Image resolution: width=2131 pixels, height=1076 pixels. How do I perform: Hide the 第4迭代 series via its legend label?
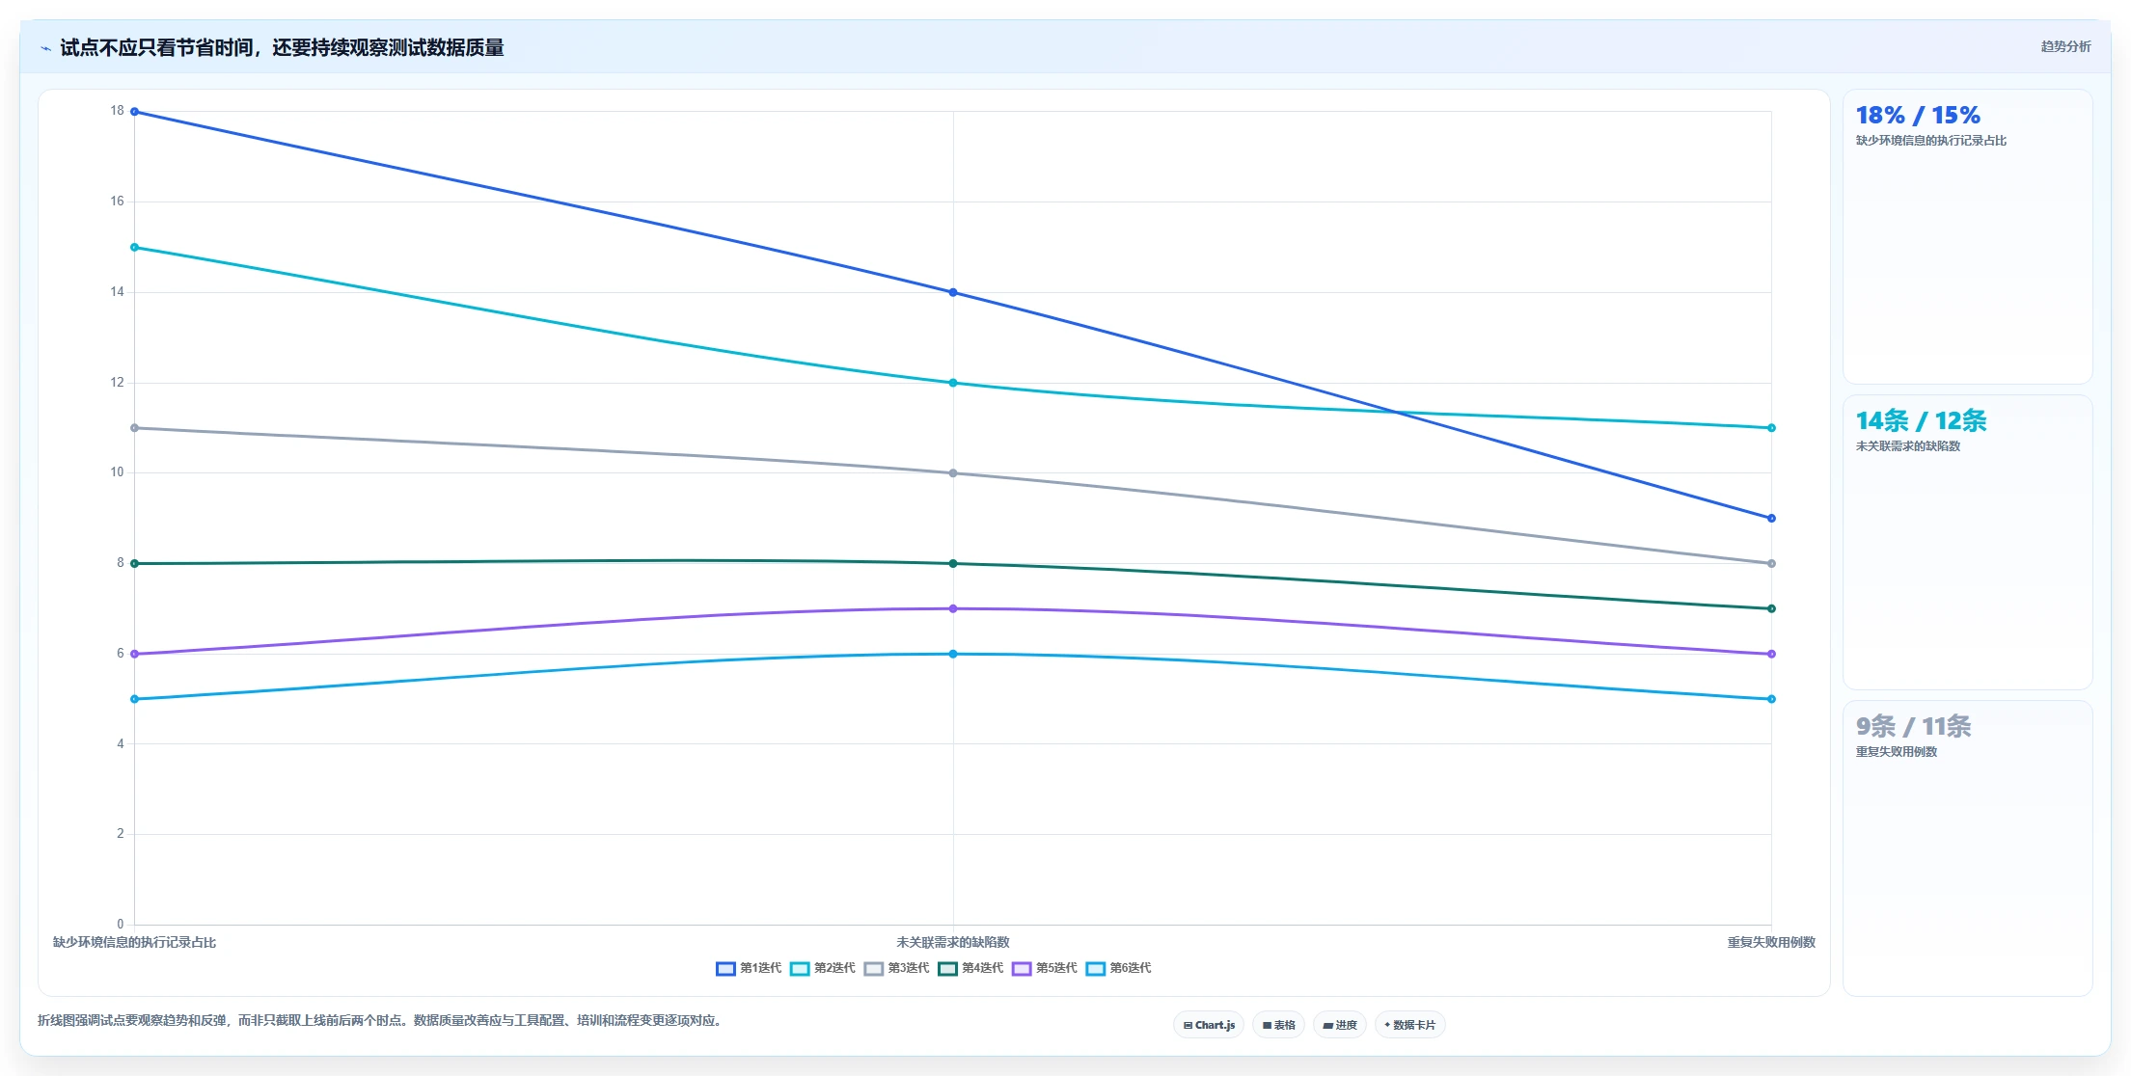click(x=983, y=968)
